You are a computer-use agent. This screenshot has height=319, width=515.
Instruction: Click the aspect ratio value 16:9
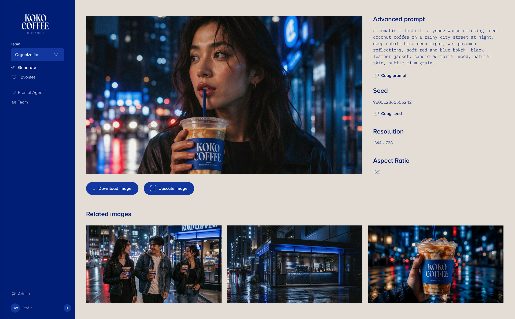(377, 172)
